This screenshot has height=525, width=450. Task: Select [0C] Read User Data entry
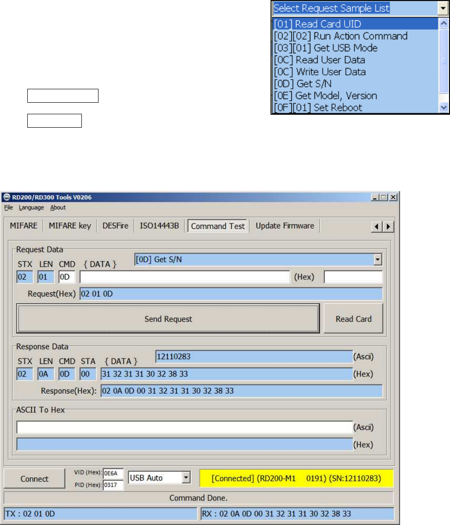pyautogui.click(x=355, y=60)
